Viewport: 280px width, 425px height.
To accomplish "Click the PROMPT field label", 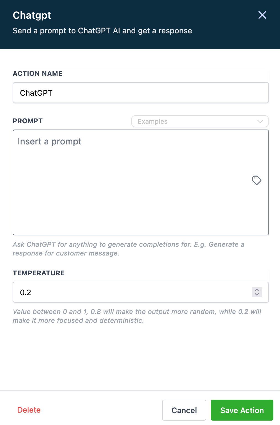I will click(28, 121).
